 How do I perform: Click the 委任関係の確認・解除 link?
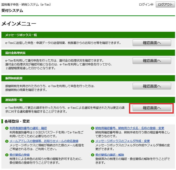pyautogui.click(x=110, y=155)
